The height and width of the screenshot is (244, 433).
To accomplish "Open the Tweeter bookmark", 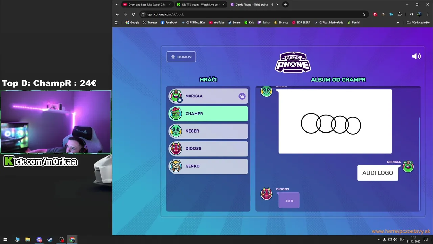I will coord(150,23).
